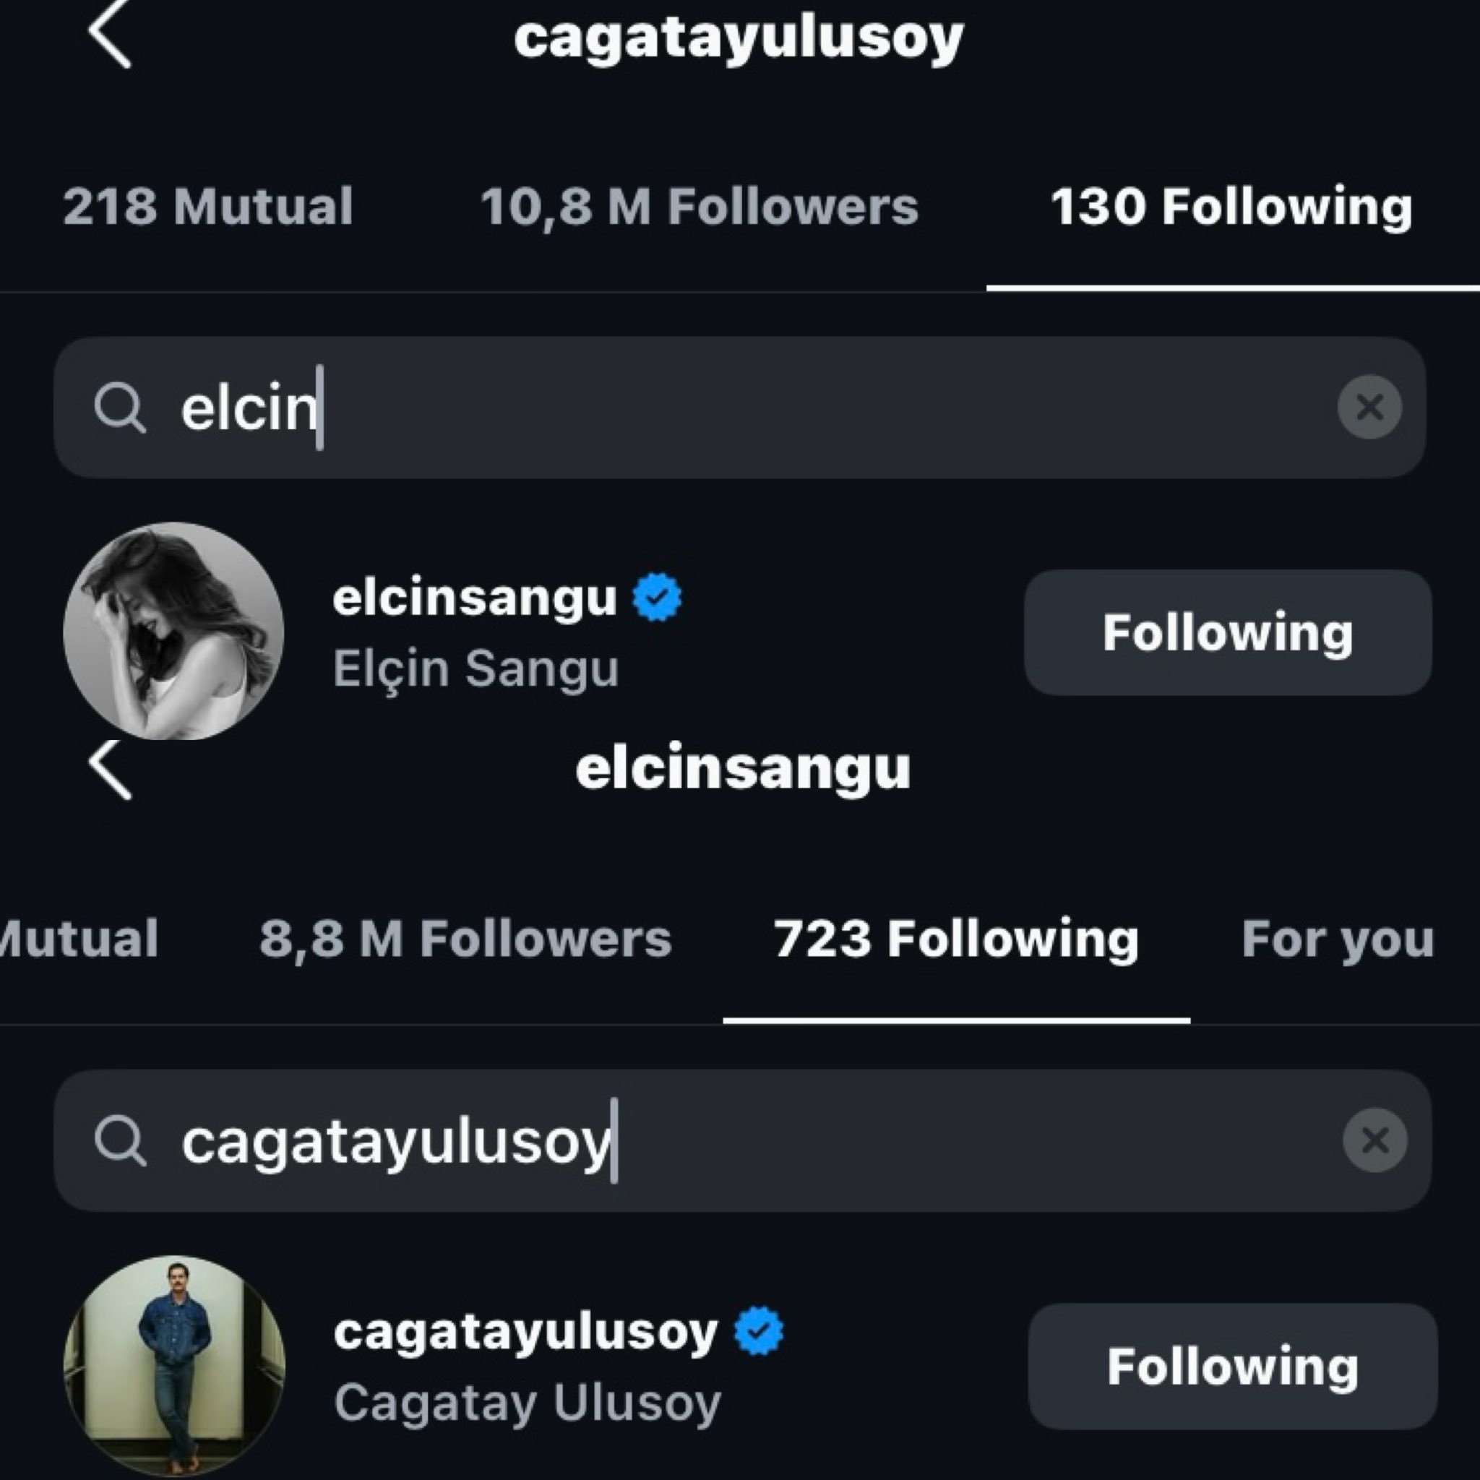Tap the verified badge next to cagatayulusoy result
Screen dimensions: 1480x1480
(x=758, y=1331)
